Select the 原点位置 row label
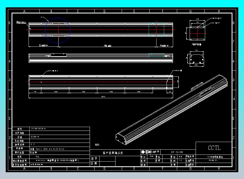The image size is (244, 179). click(x=20, y=153)
